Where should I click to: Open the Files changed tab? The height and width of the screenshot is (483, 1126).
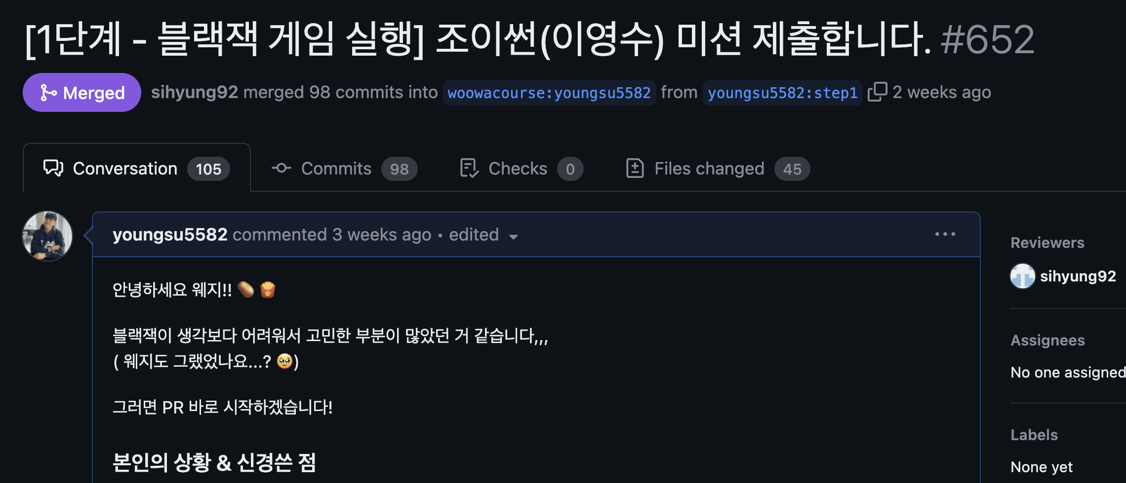pos(709,169)
